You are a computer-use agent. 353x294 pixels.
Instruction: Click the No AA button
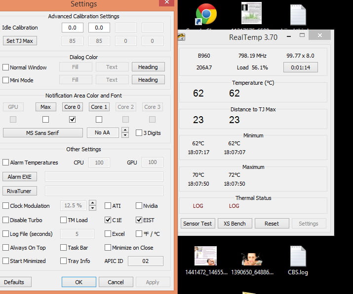(103, 133)
